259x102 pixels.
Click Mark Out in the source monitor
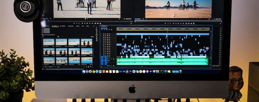[79, 23]
